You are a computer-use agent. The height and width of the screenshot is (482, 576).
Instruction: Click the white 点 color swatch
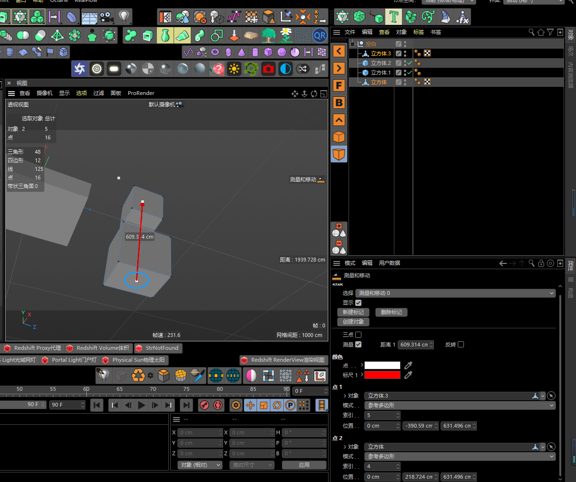(x=382, y=365)
